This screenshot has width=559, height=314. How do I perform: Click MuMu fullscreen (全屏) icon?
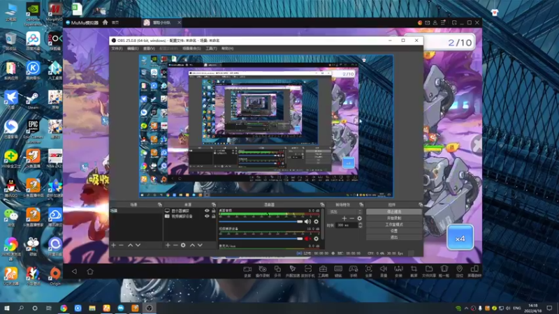[369, 269]
